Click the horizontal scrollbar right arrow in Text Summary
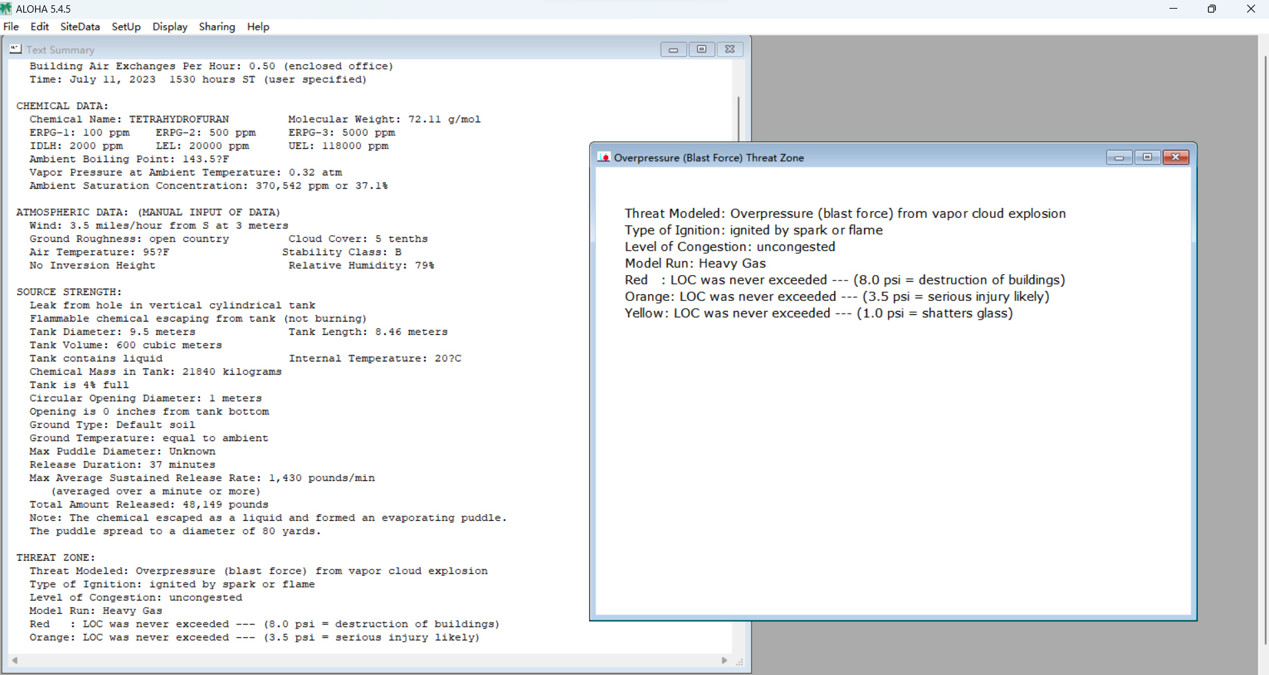The image size is (1269, 675). pos(724,660)
